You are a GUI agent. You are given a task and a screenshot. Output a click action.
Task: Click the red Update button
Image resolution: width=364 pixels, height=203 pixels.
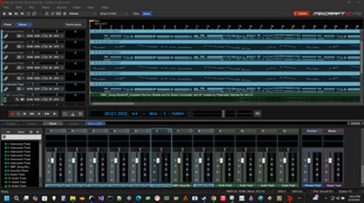(301, 14)
